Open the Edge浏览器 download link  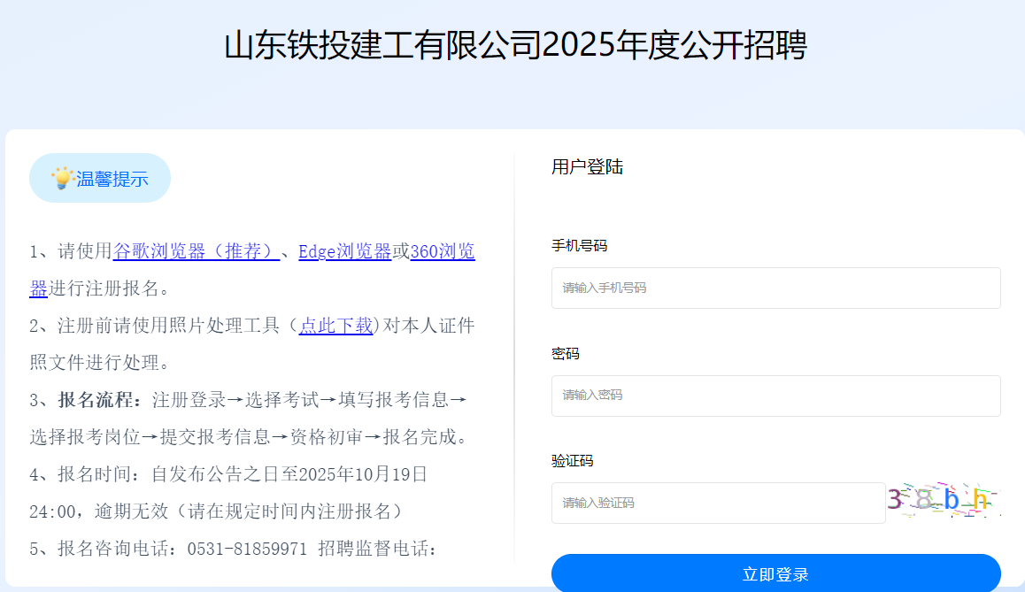(x=344, y=251)
